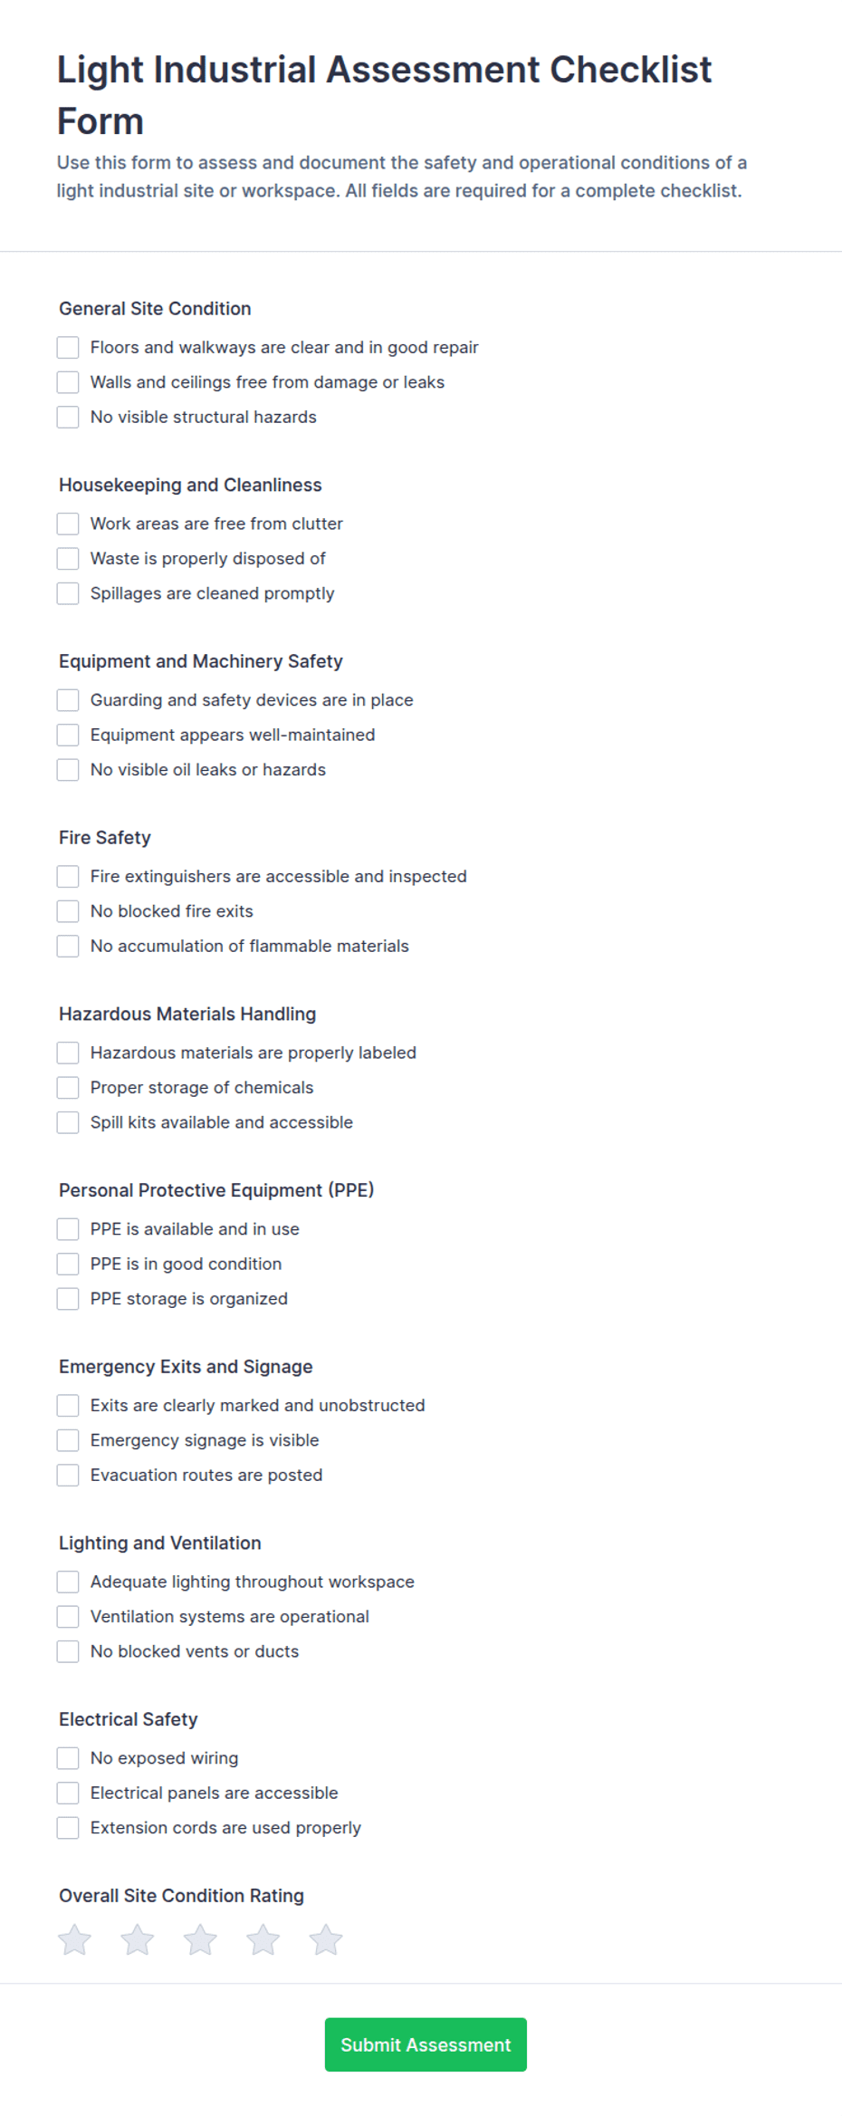Check 'Floors and walkways are clear' box
The height and width of the screenshot is (2116, 842).
coord(68,347)
